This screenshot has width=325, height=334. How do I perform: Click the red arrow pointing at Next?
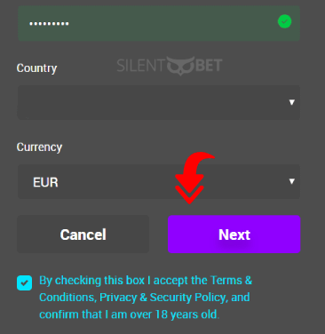(193, 178)
